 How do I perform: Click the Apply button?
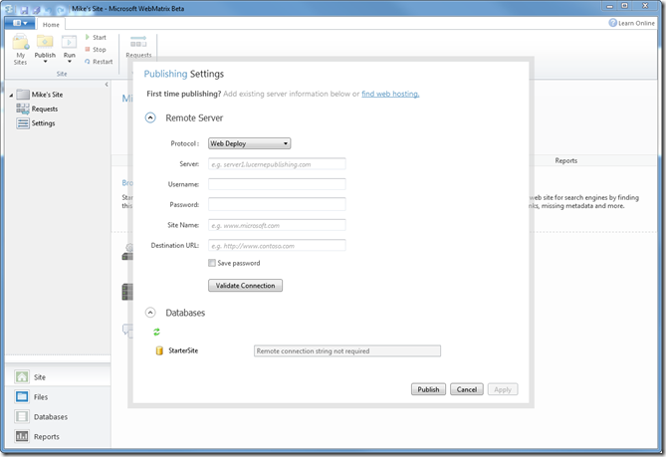click(503, 389)
